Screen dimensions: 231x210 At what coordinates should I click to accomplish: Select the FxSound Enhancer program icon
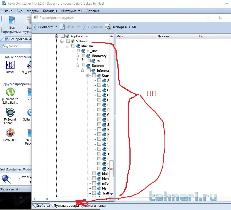10,112
